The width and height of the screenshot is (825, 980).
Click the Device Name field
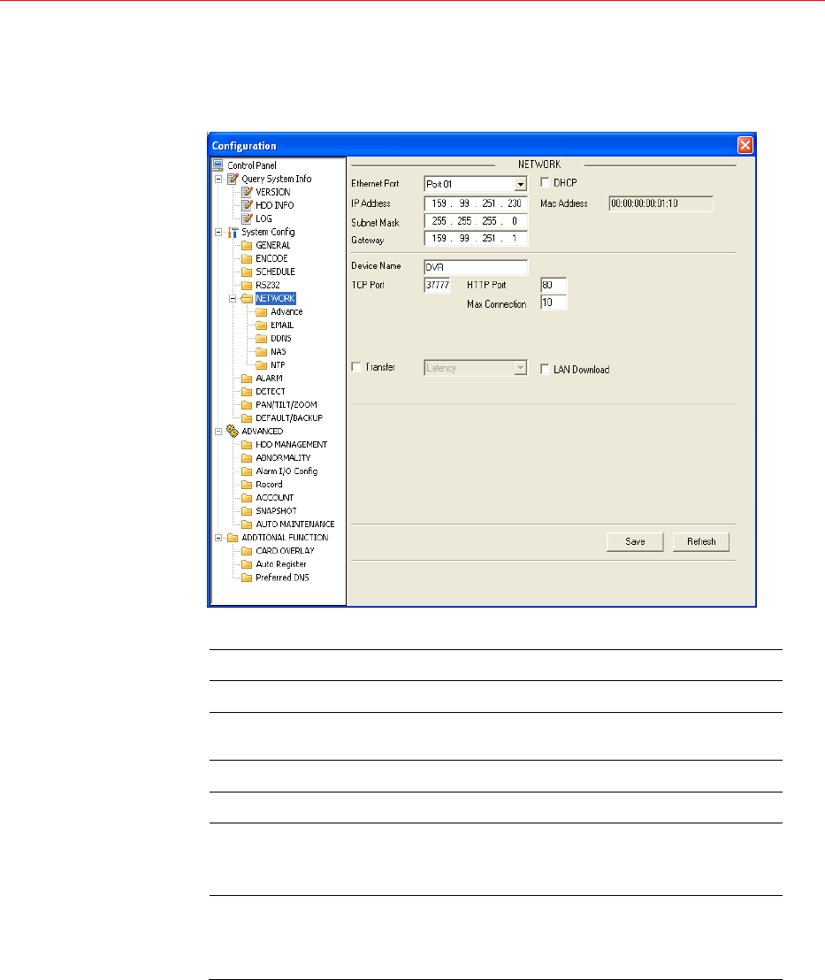476,267
